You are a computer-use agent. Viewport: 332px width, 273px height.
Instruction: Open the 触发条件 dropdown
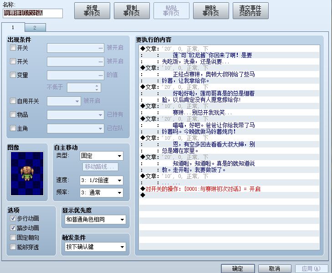click(95, 247)
